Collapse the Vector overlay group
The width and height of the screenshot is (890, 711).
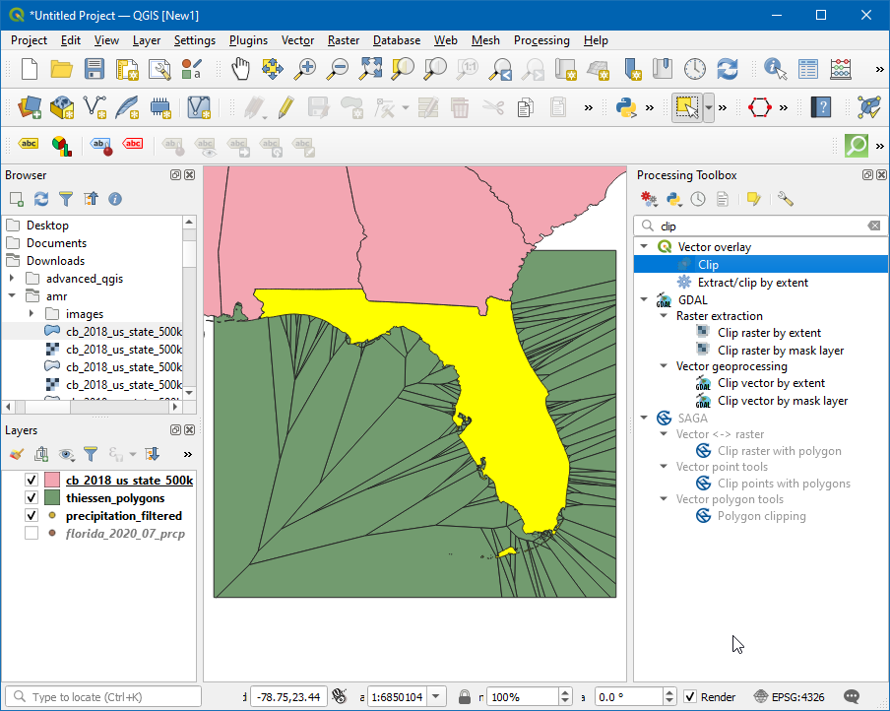click(644, 247)
